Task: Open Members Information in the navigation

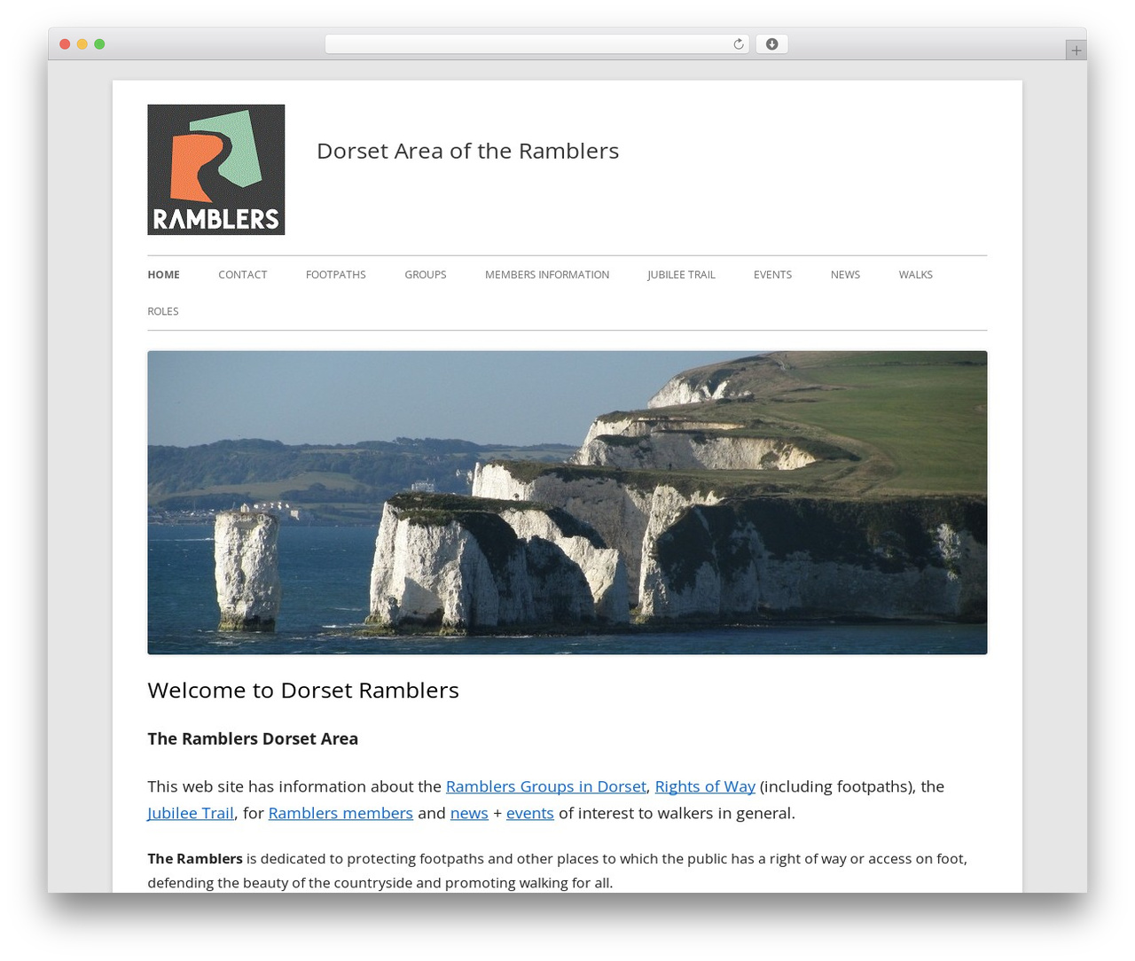Action: [x=547, y=275]
